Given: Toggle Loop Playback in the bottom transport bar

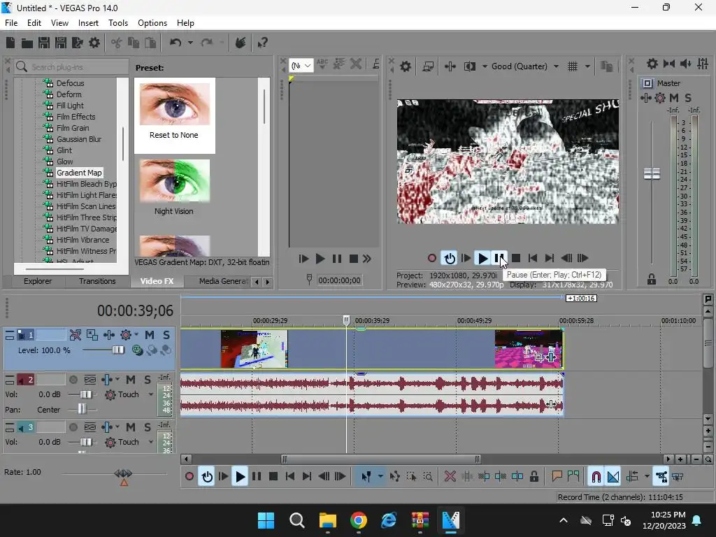Looking at the screenshot, I should 207,477.
